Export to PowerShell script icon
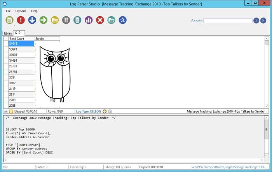The width and height of the screenshot is (272, 172). pos(123,20)
